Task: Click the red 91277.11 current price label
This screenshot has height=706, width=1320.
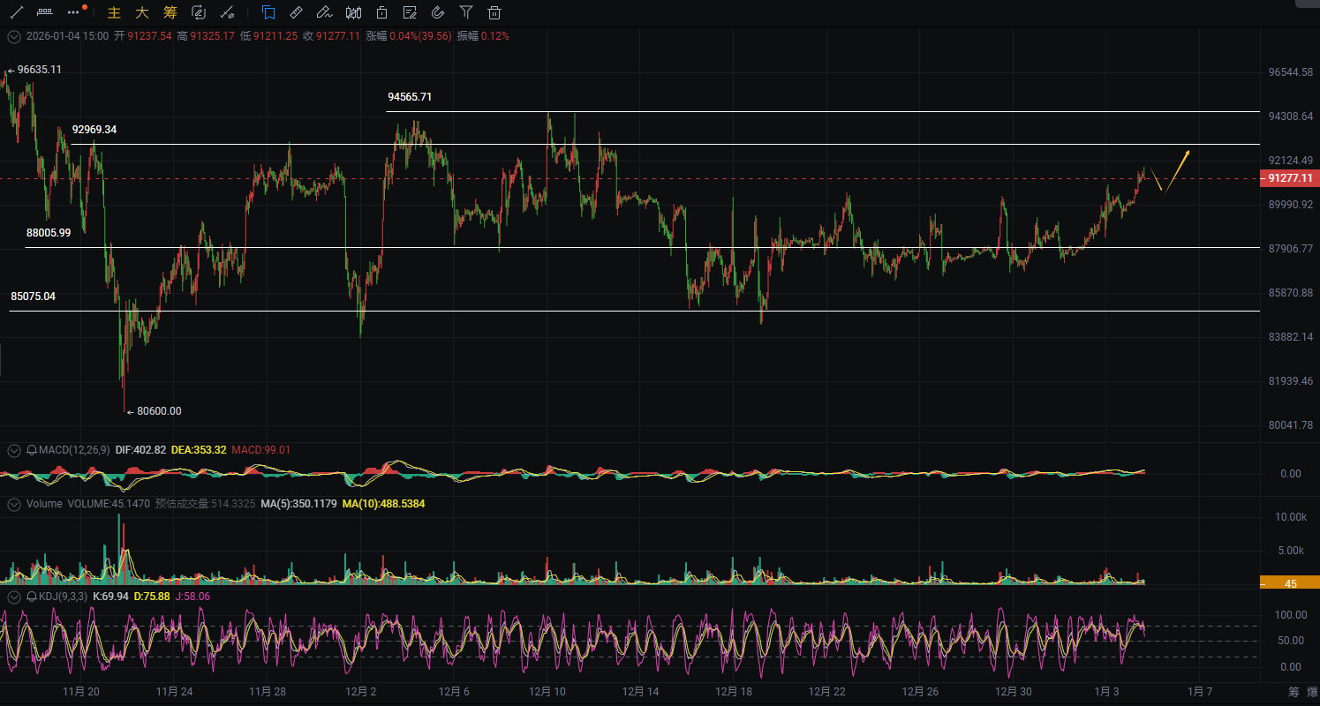Action: click(1289, 178)
